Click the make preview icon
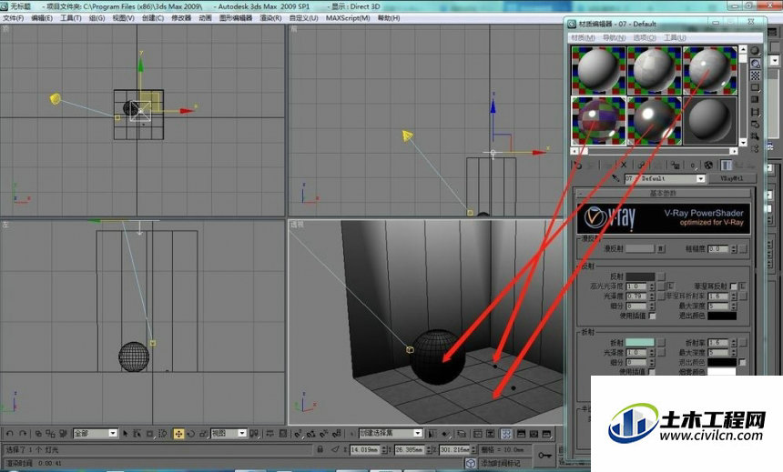783x472 pixels. click(x=755, y=112)
